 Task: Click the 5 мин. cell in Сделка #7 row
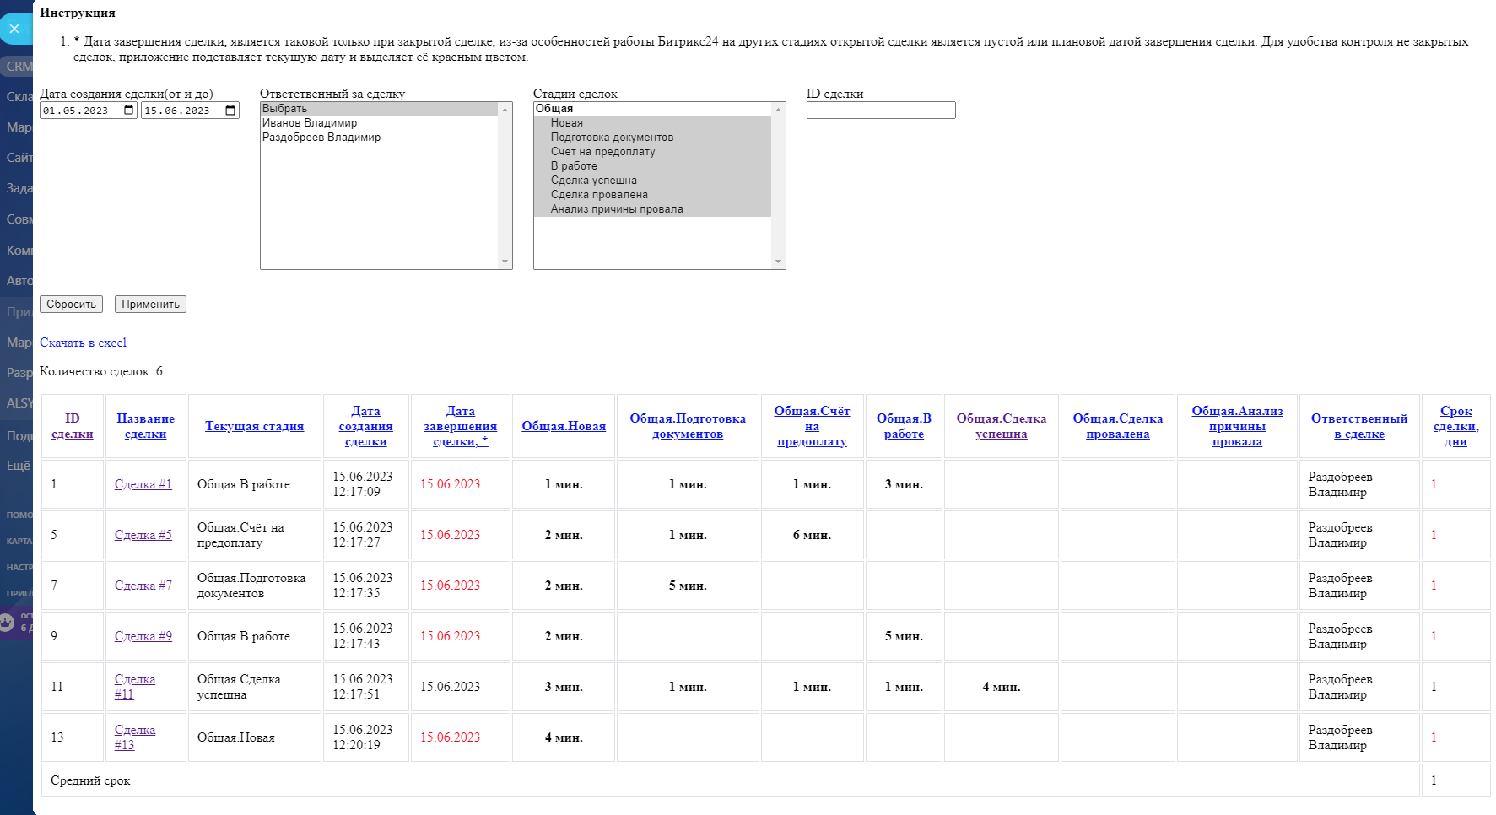tap(688, 586)
